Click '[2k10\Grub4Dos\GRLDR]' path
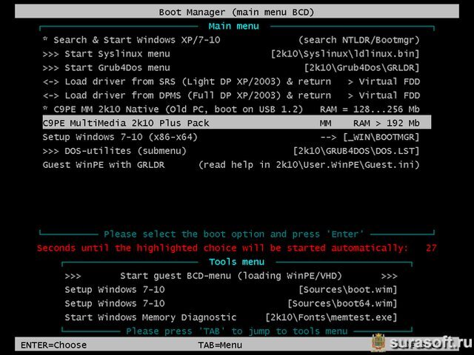This screenshot has height=355, width=474. tap(362, 67)
